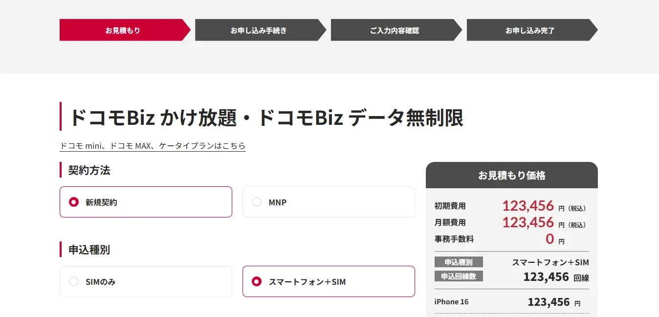Click the 回線 count value in summary

click(x=546, y=277)
